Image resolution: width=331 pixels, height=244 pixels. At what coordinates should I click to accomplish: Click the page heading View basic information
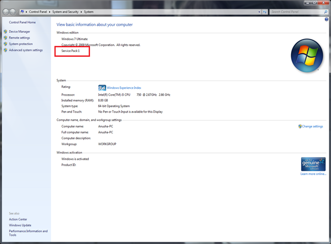point(95,25)
